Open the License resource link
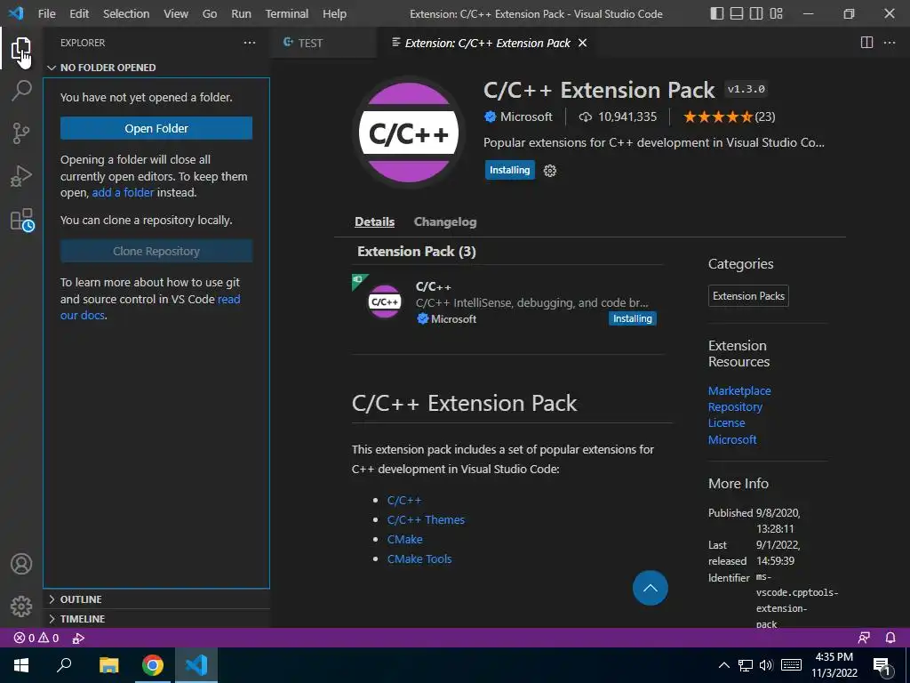 (726, 422)
